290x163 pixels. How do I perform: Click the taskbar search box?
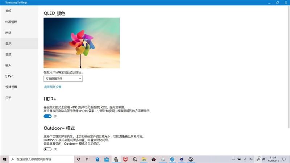[x=42, y=159]
